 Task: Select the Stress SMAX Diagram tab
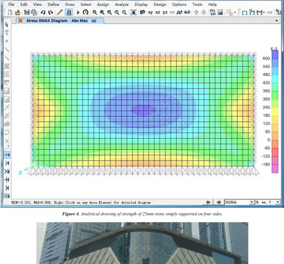60,21
